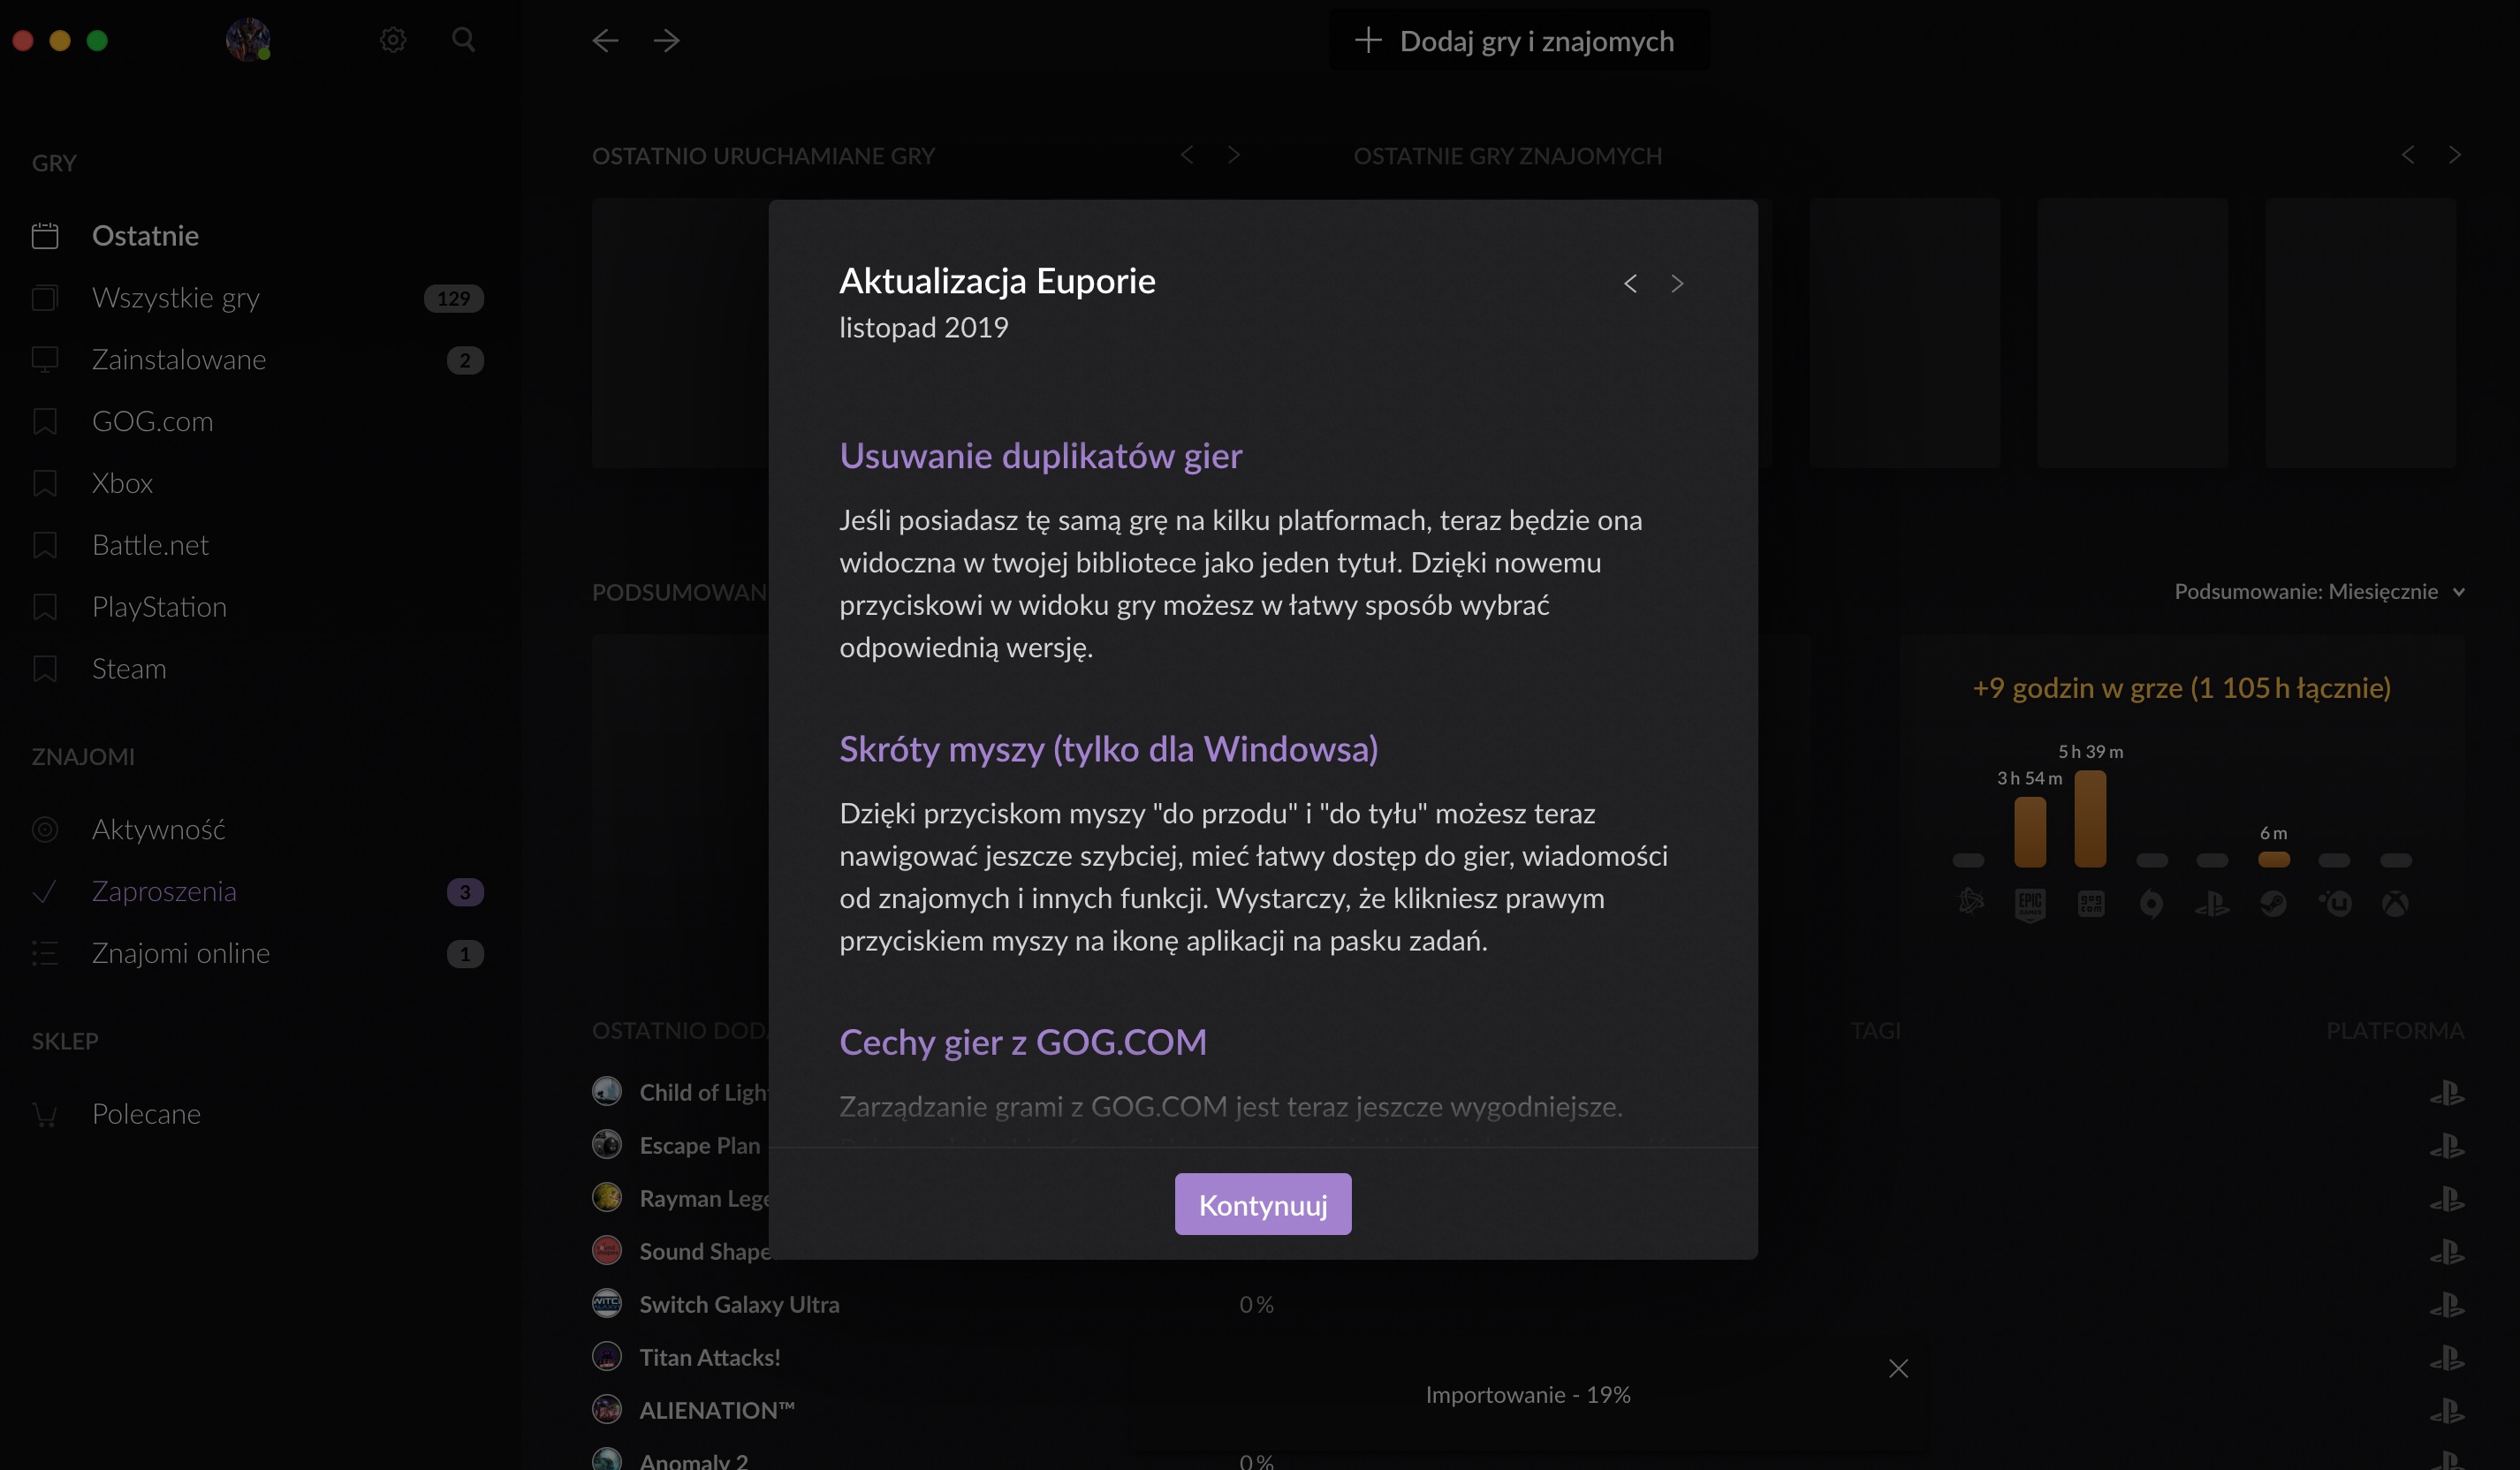The width and height of the screenshot is (2520, 1470).
Task: Click the +9 godzin w grze summary text
Action: click(x=2181, y=687)
